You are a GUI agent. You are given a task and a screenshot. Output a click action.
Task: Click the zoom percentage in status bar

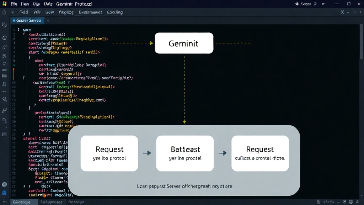point(328,202)
